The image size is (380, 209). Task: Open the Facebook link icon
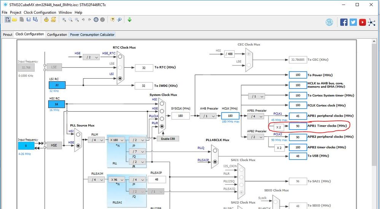pyautogui.click(x=344, y=22)
